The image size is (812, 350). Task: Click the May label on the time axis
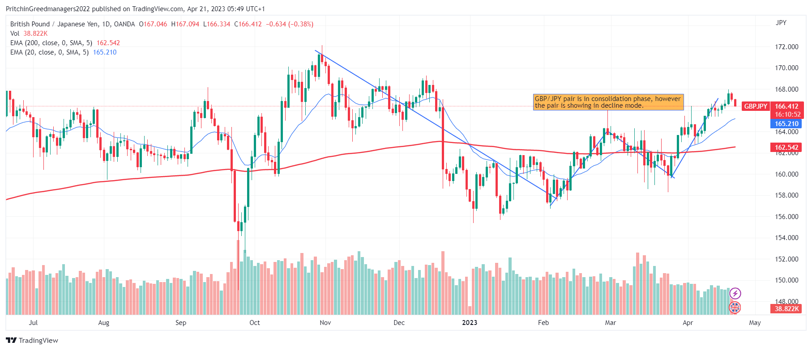tap(755, 323)
